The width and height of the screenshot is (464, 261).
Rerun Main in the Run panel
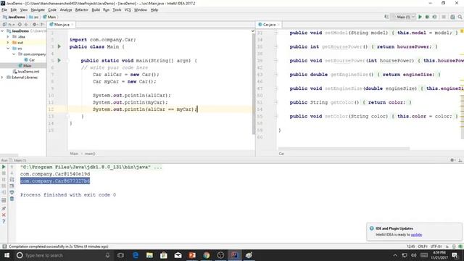coord(4,167)
